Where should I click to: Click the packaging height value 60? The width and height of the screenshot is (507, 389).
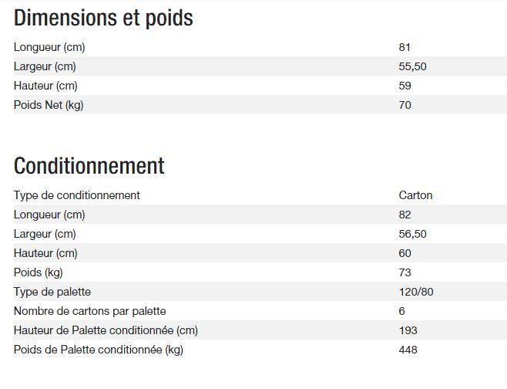pos(405,253)
